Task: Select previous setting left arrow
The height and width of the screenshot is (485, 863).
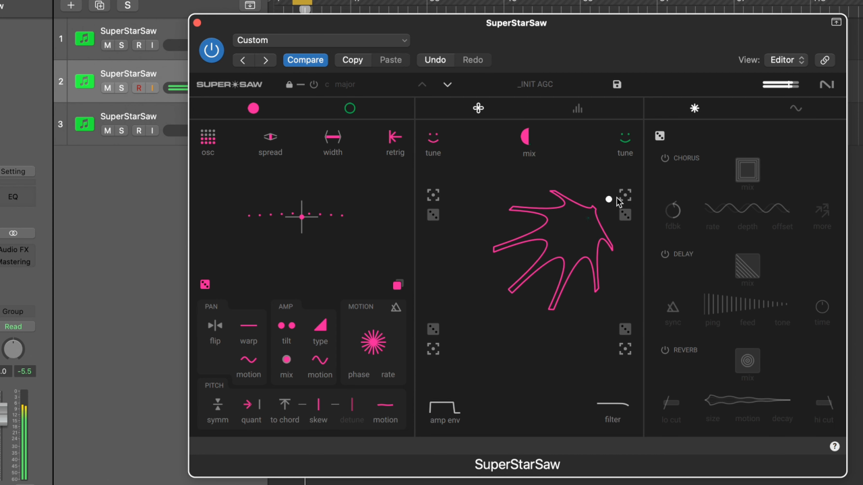Action: (243, 60)
